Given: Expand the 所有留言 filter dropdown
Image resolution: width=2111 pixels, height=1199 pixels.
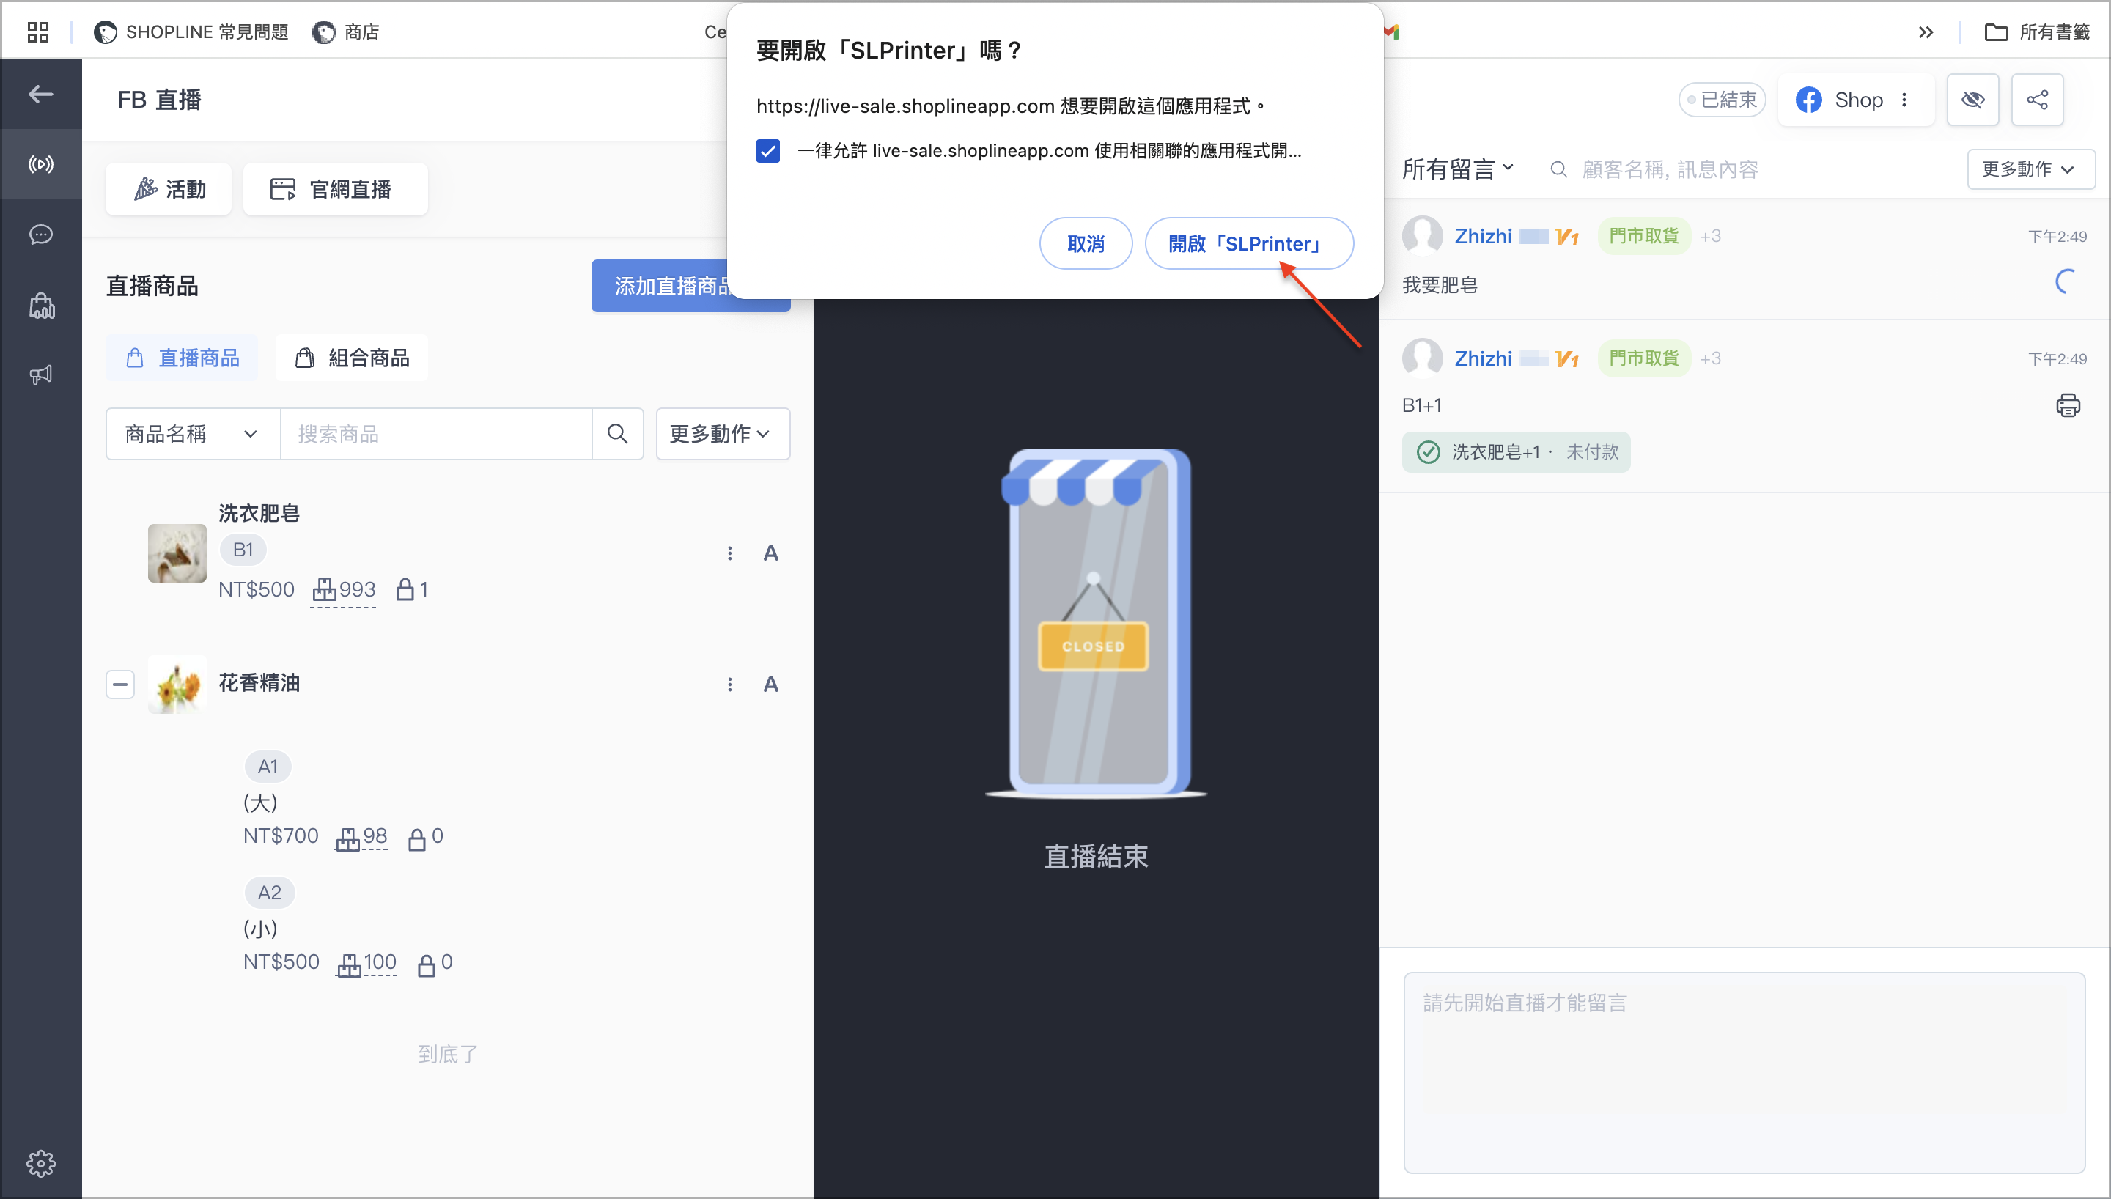Looking at the screenshot, I should 1458,169.
